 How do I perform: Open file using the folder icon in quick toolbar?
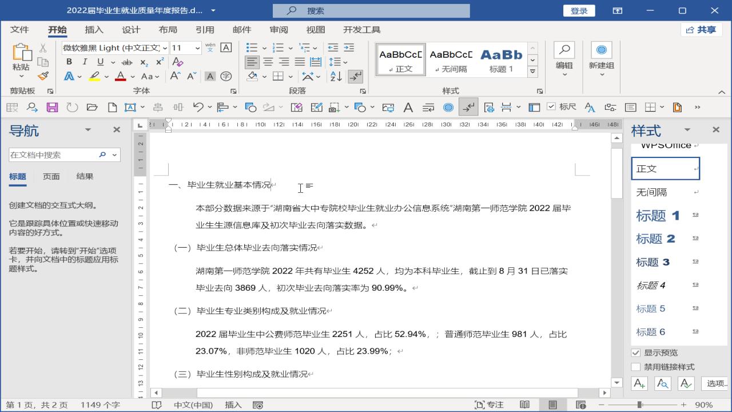coord(92,107)
